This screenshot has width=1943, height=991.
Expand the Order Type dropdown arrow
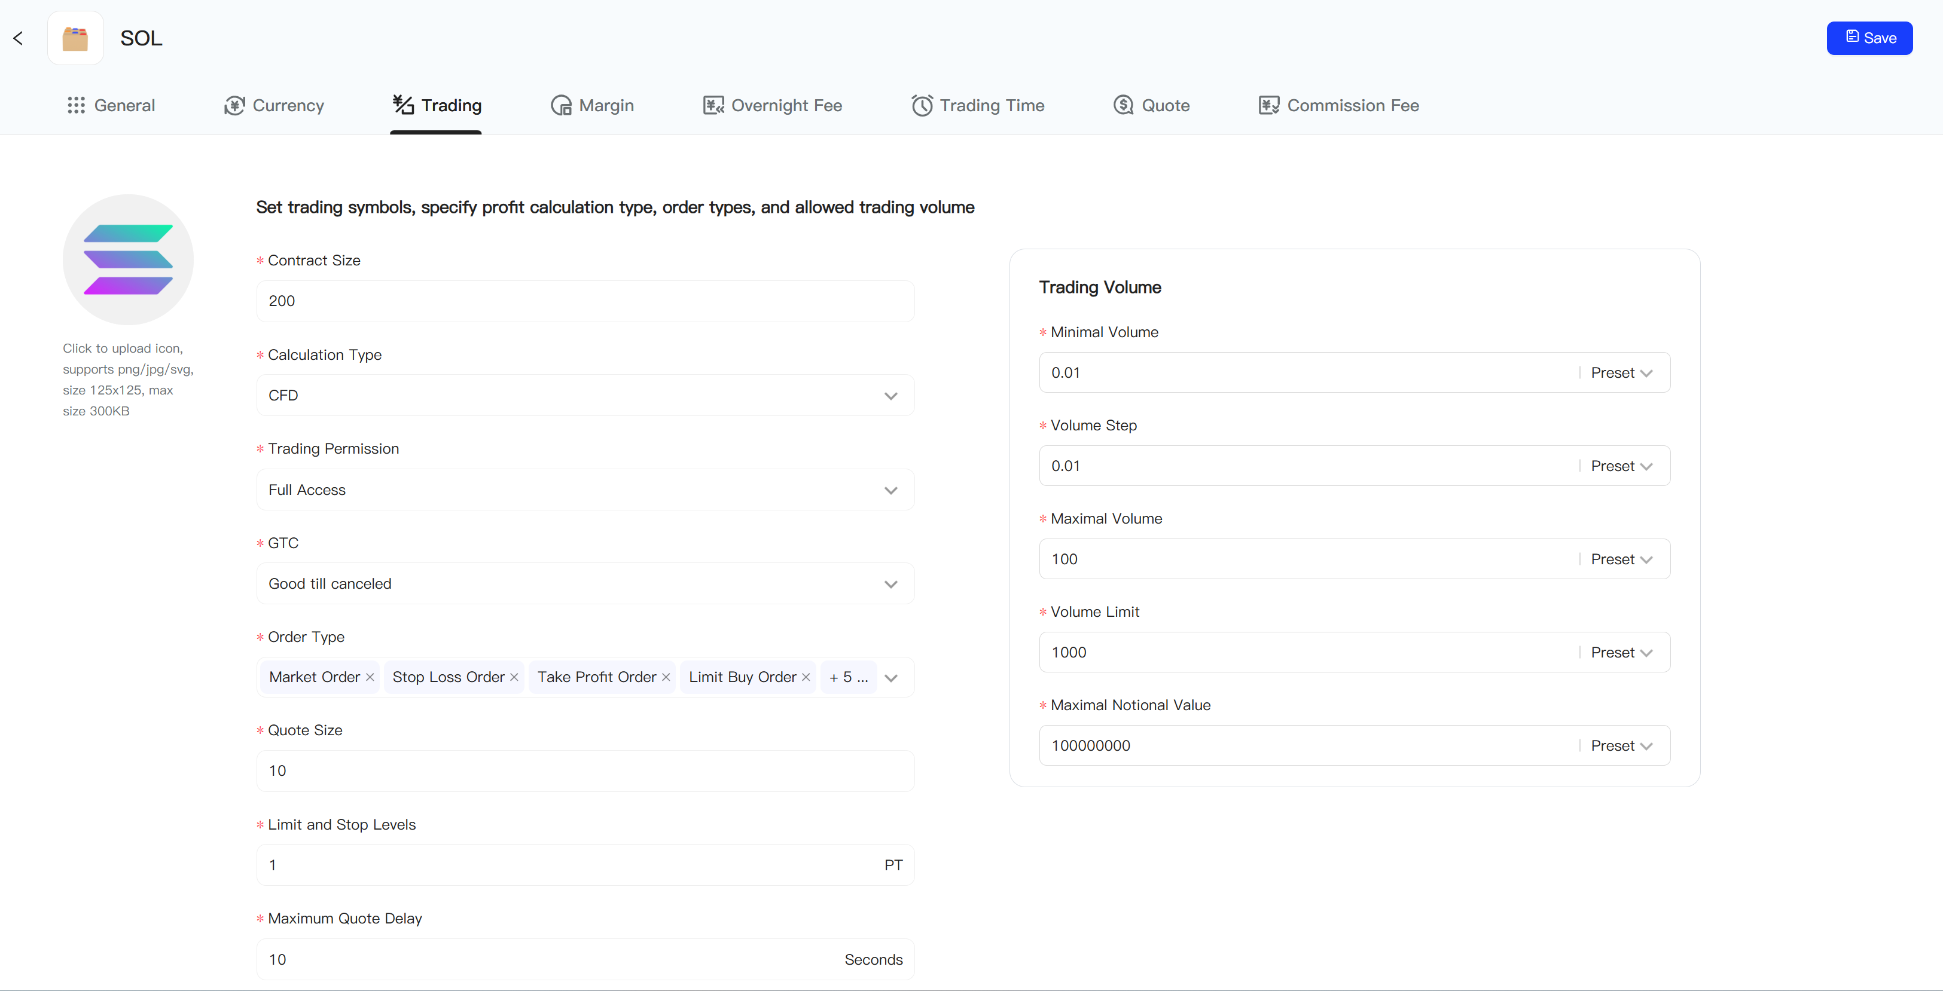tap(891, 678)
